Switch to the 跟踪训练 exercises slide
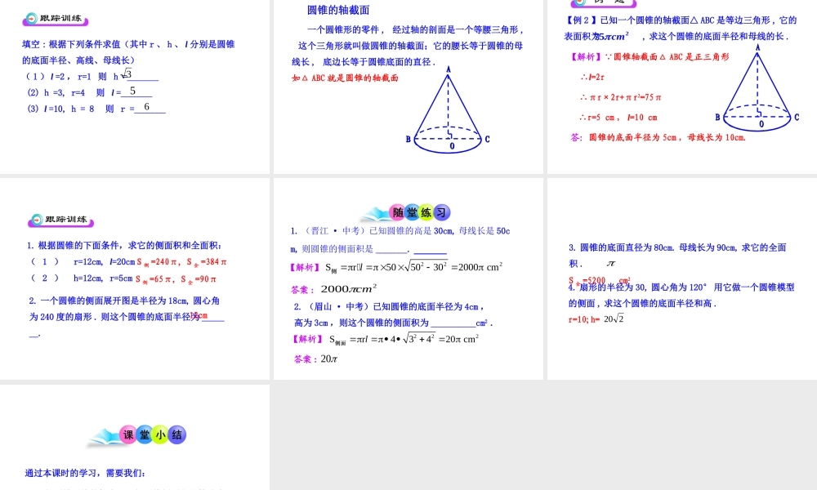Image resolution: width=817 pixels, height=490 pixels. click(135, 278)
